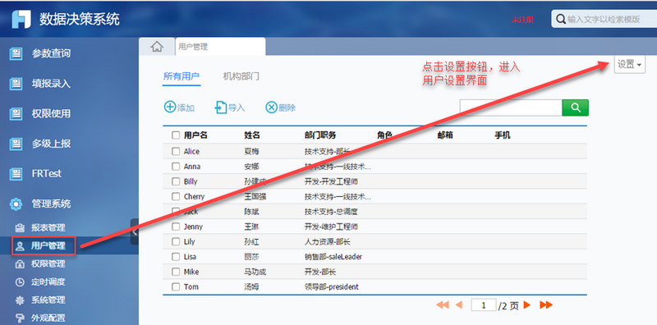Click the green search button

[x=576, y=108]
